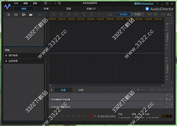Screen dimensions: 177x126
Task: Select the 音量 tab
Action: coord(63,90)
